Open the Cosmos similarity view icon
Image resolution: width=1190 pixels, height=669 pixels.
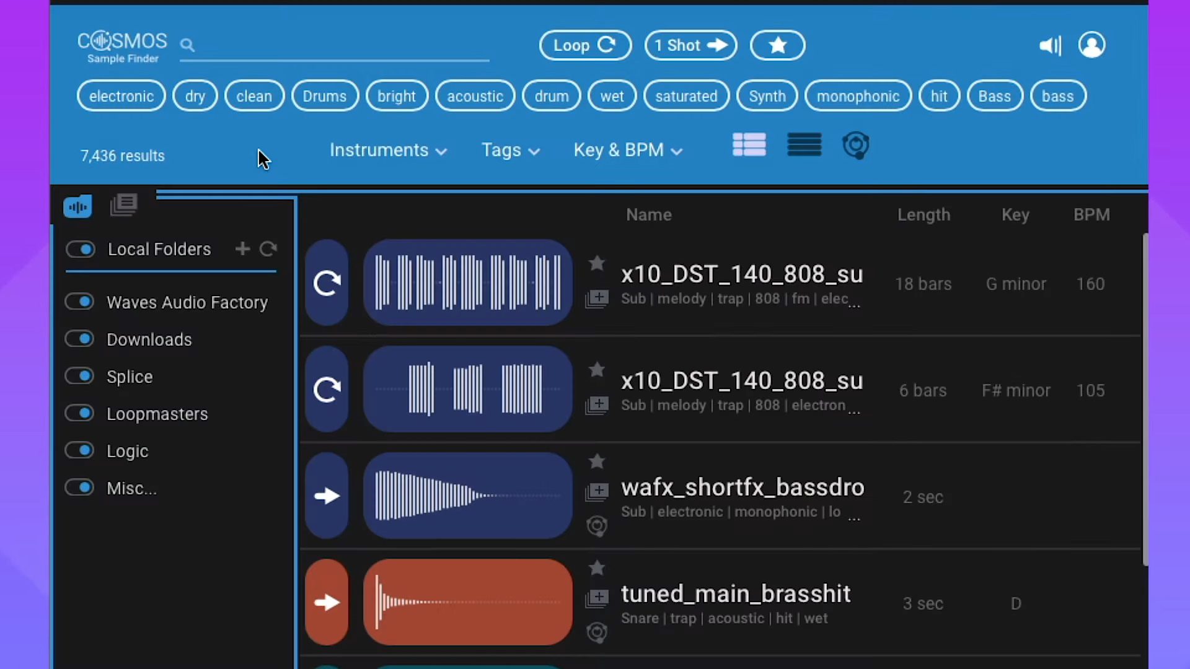tap(855, 145)
